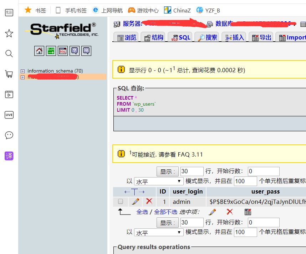Image resolution: width=306 pixels, height=254 pixels.
Task: Click the upper row count field showing 30
Action: click(192, 171)
